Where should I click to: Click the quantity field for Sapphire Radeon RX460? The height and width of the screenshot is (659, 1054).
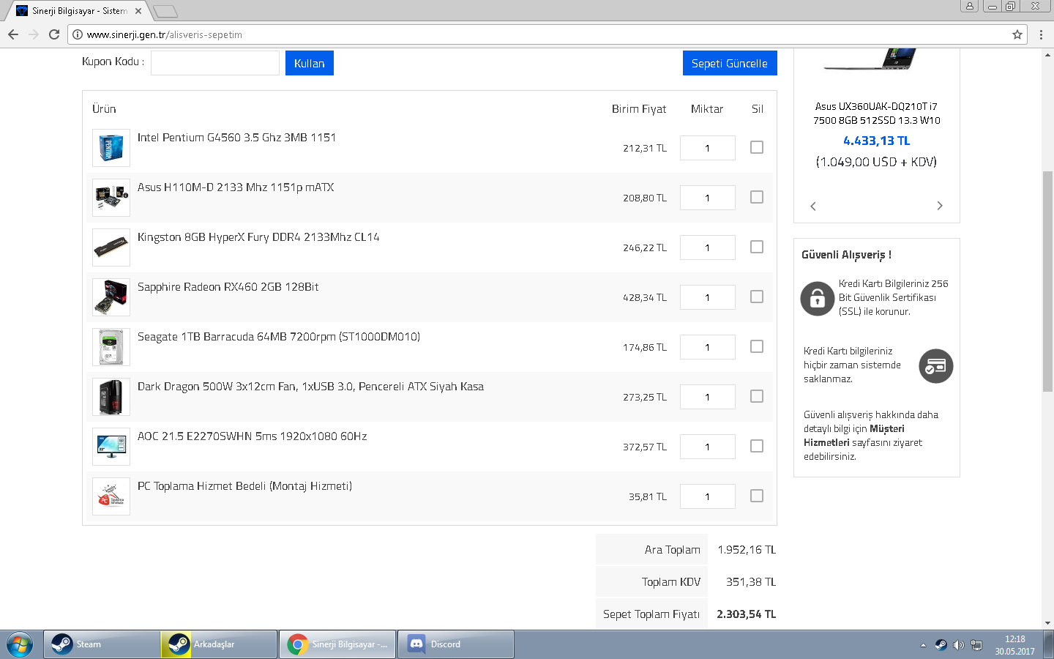[x=708, y=297]
